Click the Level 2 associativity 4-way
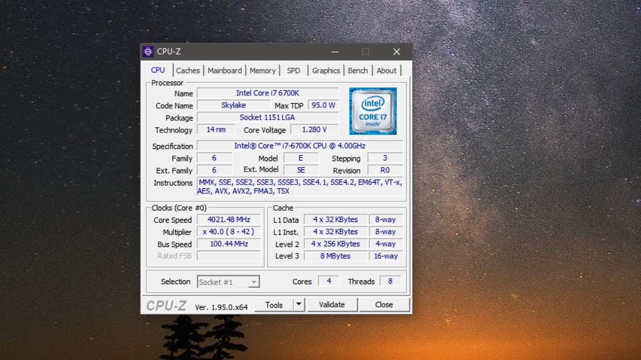The height and width of the screenshot is (360, 641). point(385,244)
